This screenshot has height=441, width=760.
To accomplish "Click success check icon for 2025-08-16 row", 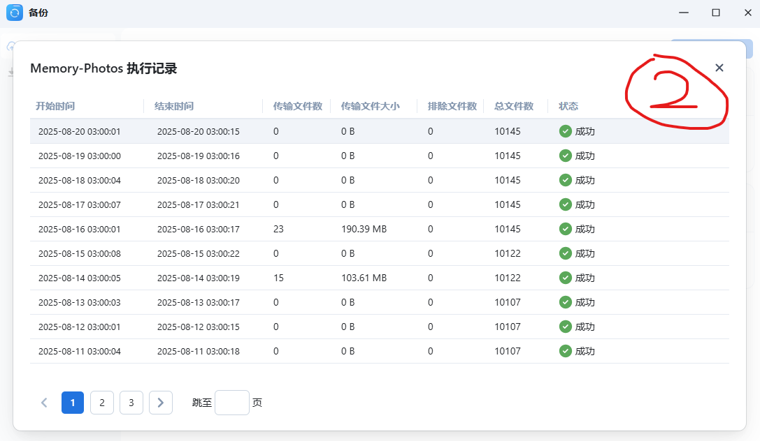I will [x=565, y=229].
